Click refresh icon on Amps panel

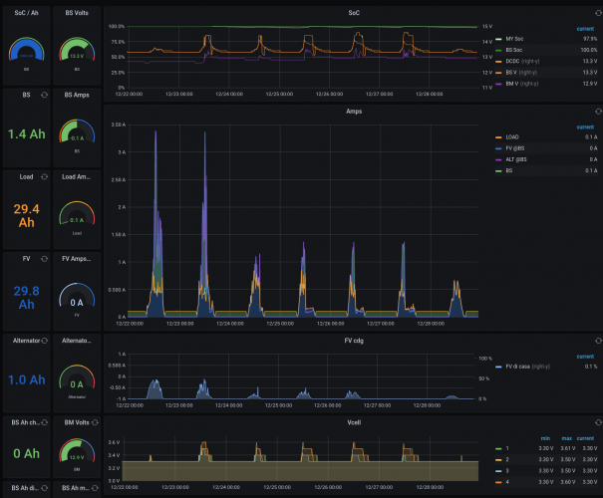(596, 112)
